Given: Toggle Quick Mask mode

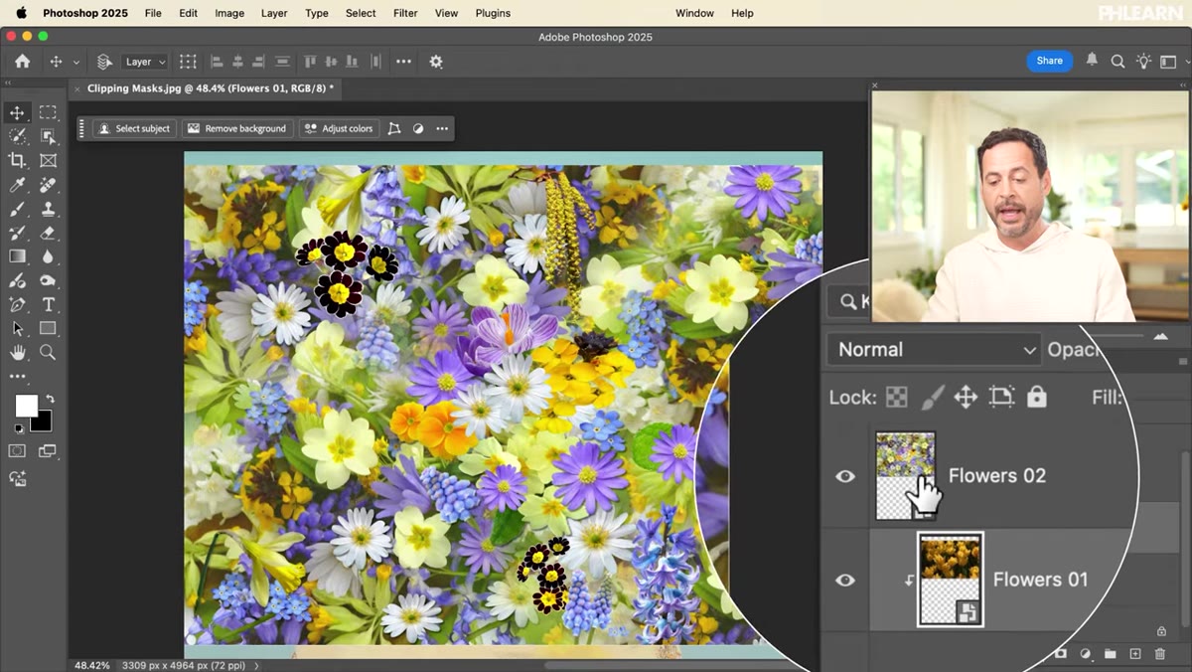Looking at the screenshot, I should (17, 451).
